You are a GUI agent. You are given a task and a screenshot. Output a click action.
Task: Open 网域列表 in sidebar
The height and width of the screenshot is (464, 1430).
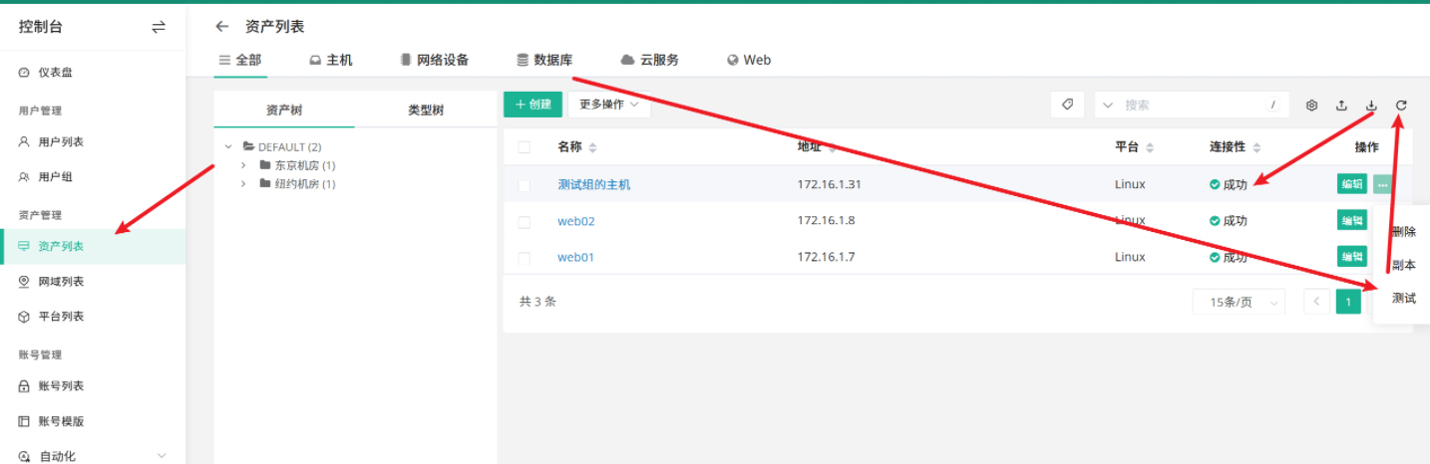(51, 282)
